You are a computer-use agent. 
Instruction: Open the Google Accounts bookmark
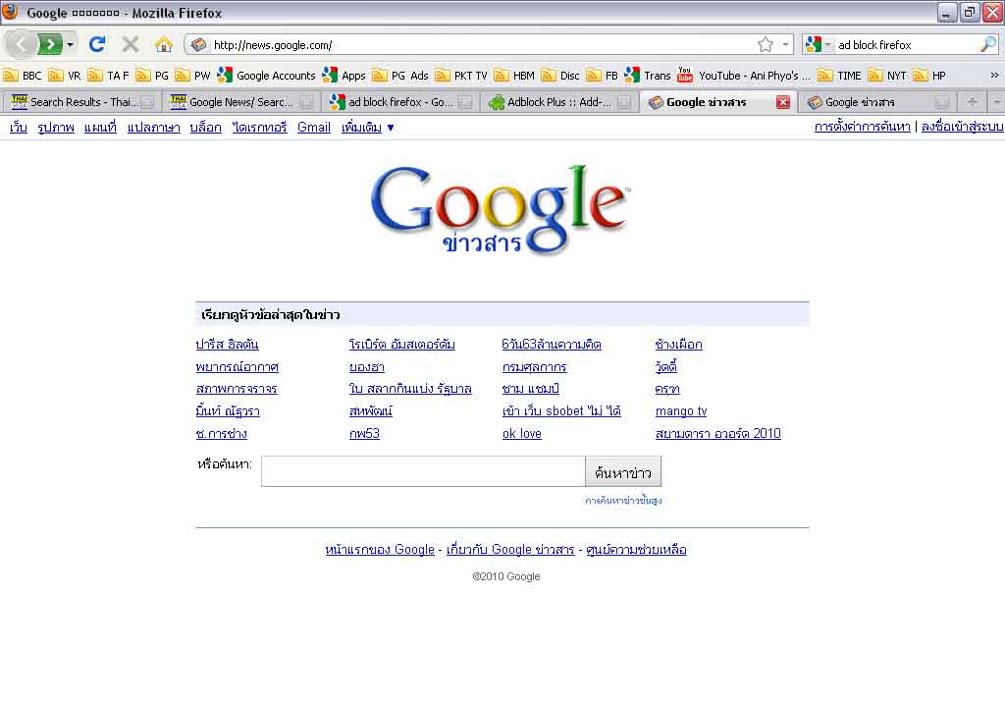(267, 76)
